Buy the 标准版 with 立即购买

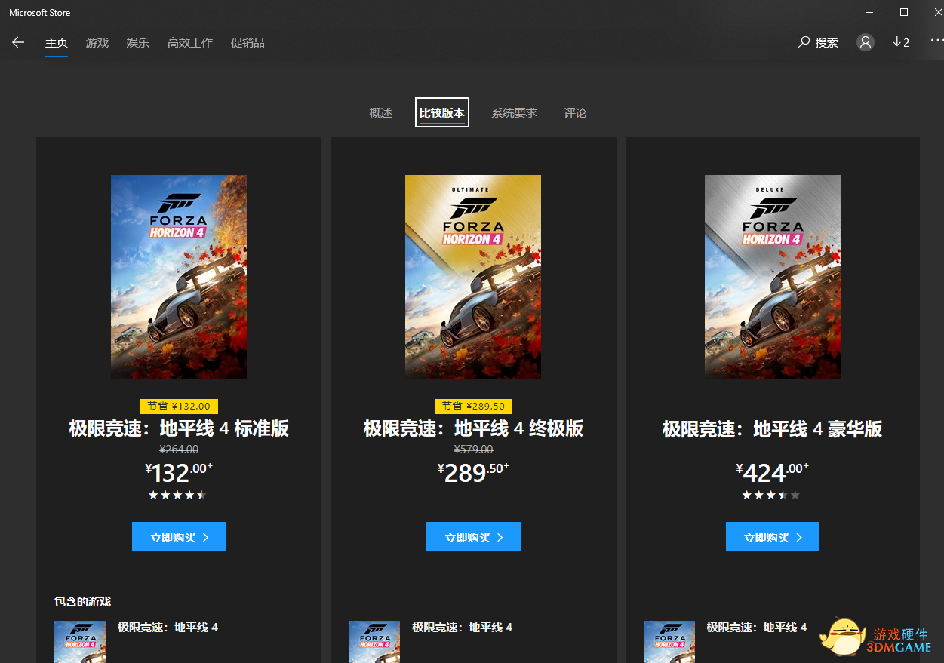pos(179,537)
